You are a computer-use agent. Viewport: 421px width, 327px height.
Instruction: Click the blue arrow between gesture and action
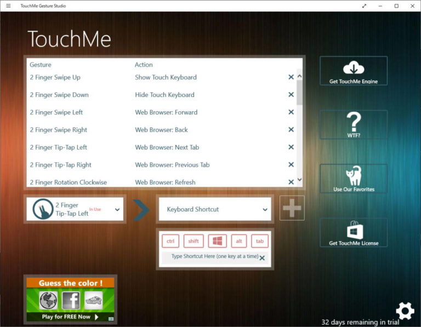pos(141,210)
